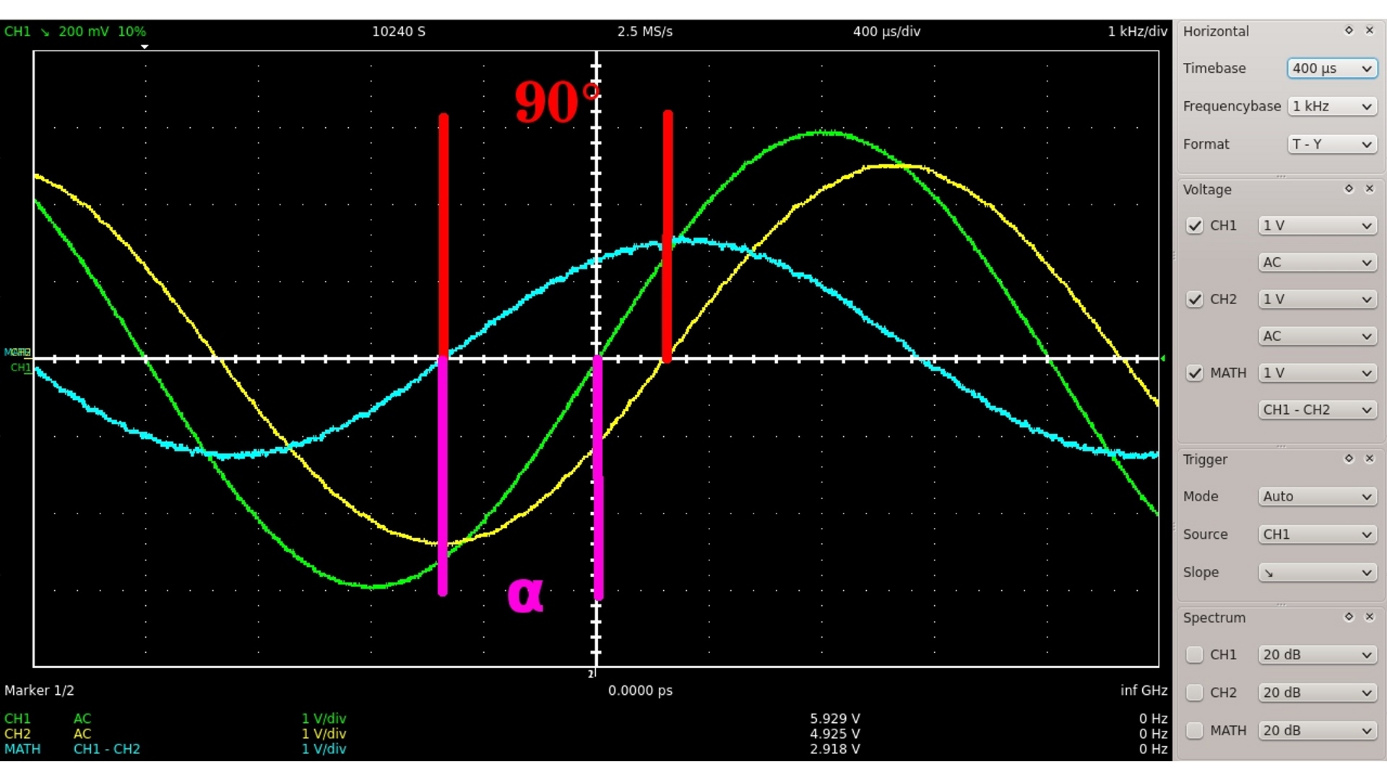The height and width of the screenshot is (780, 1387).
Task: Uncheck the MATH voltage checkbox
Action: [x=1194, y=373]
